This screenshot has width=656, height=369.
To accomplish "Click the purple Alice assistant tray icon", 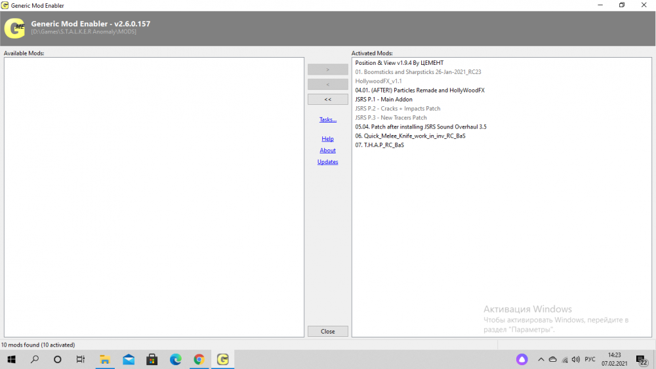I will point(522,359).
